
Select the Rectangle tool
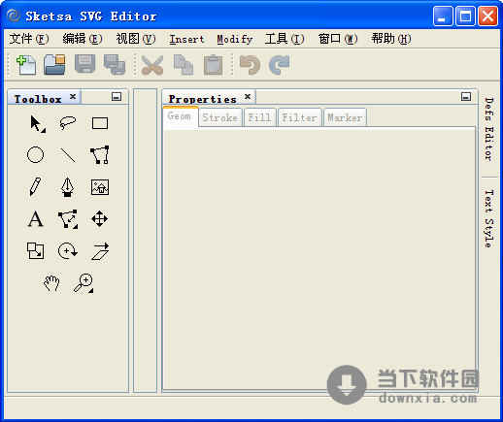click(100, 123)
